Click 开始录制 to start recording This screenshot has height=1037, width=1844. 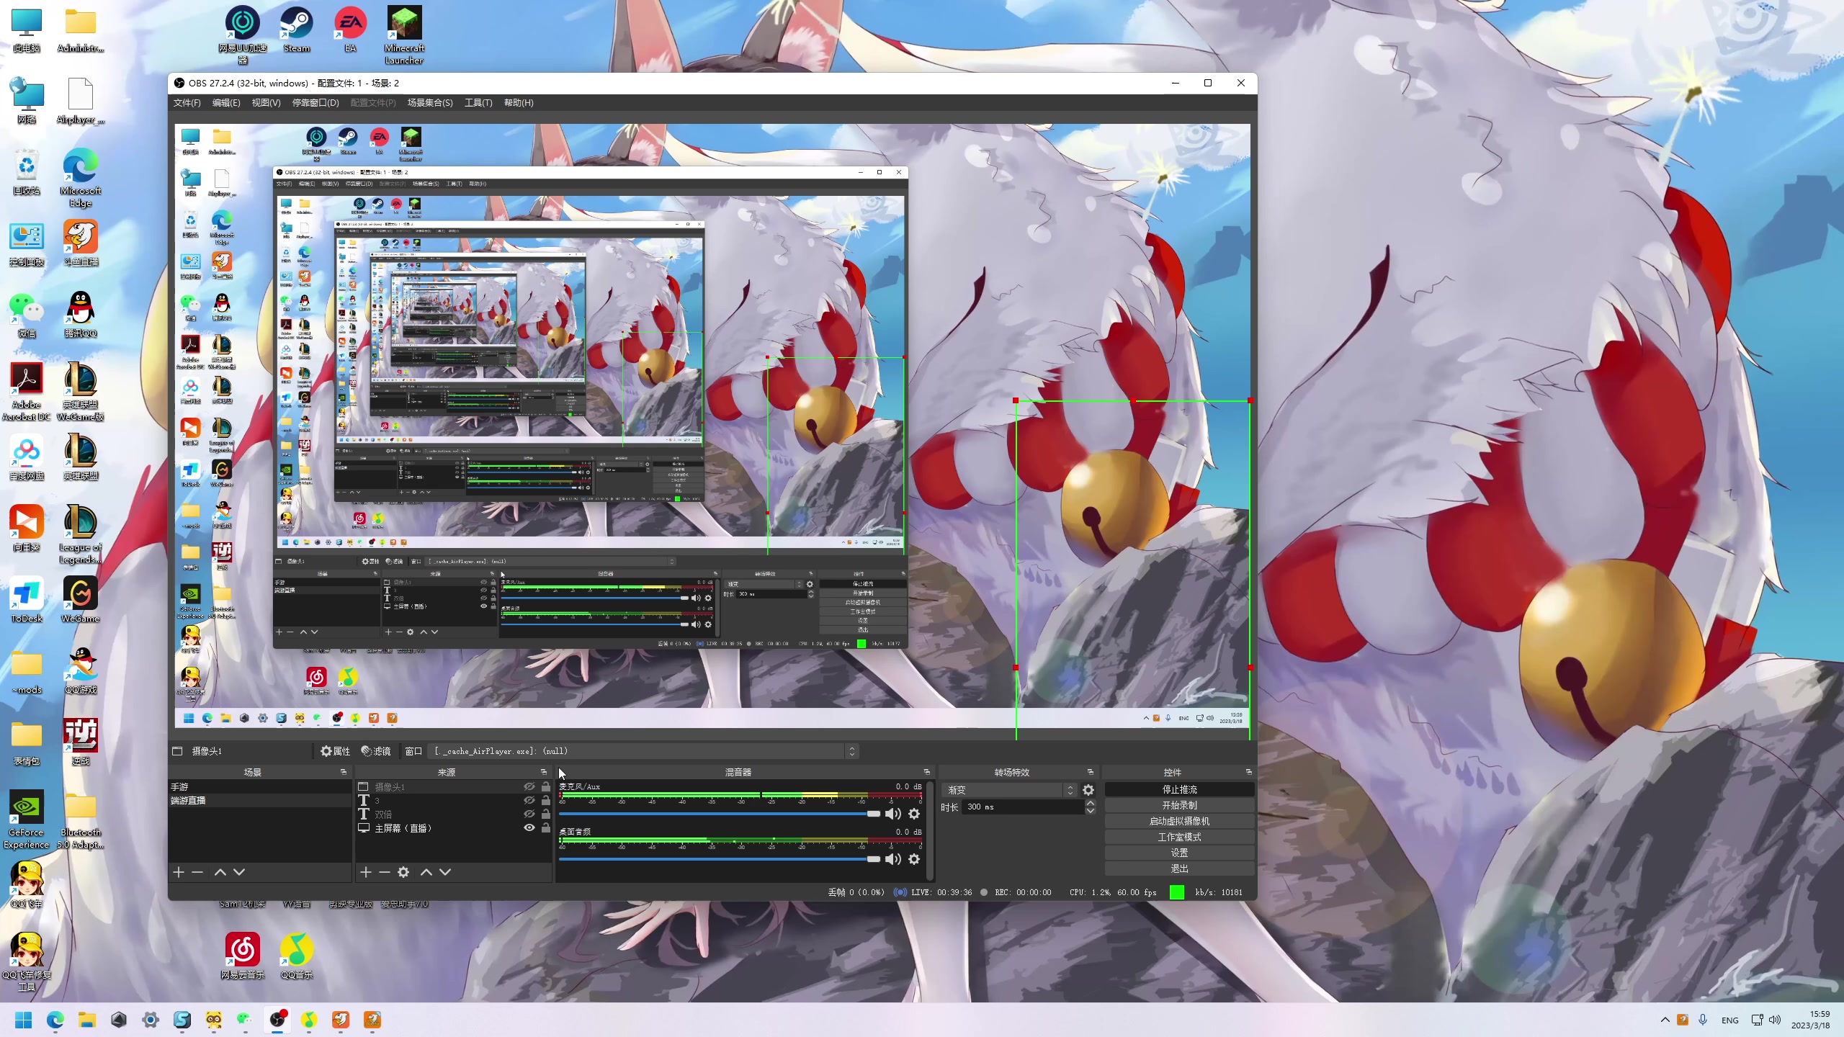1179,806
